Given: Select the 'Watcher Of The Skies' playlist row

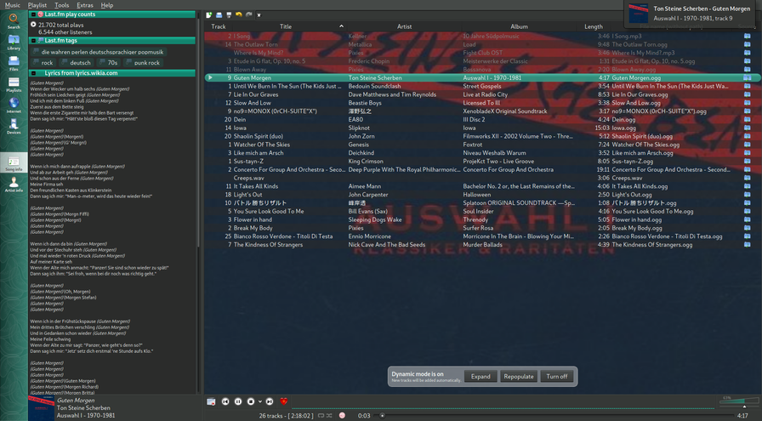Looking at the screenshot, I should click(481, 145).
